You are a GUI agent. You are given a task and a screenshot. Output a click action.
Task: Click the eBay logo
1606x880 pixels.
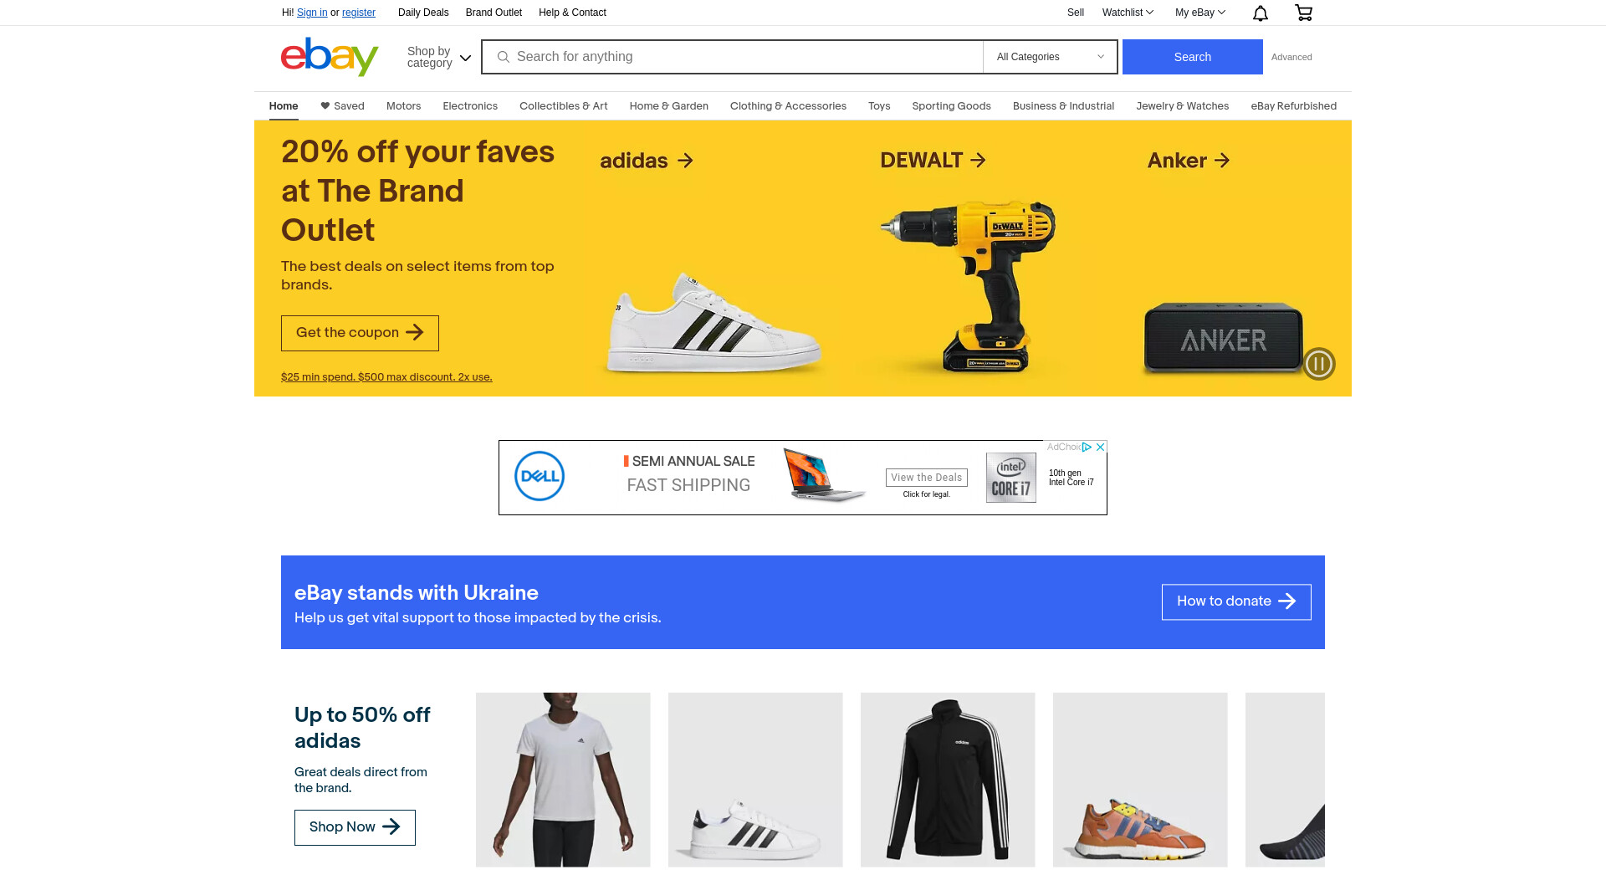(330, 57)
